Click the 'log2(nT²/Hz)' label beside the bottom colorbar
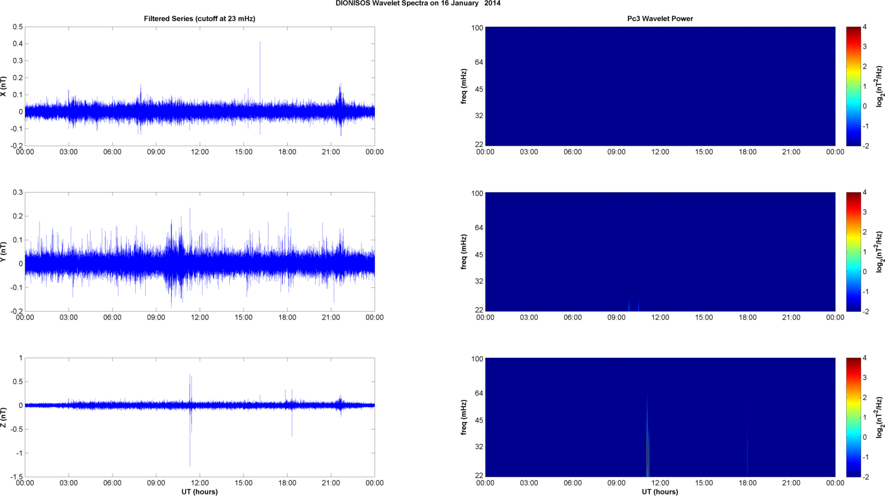The width and height of the screenshot is (885, 496). coord(879,417)
